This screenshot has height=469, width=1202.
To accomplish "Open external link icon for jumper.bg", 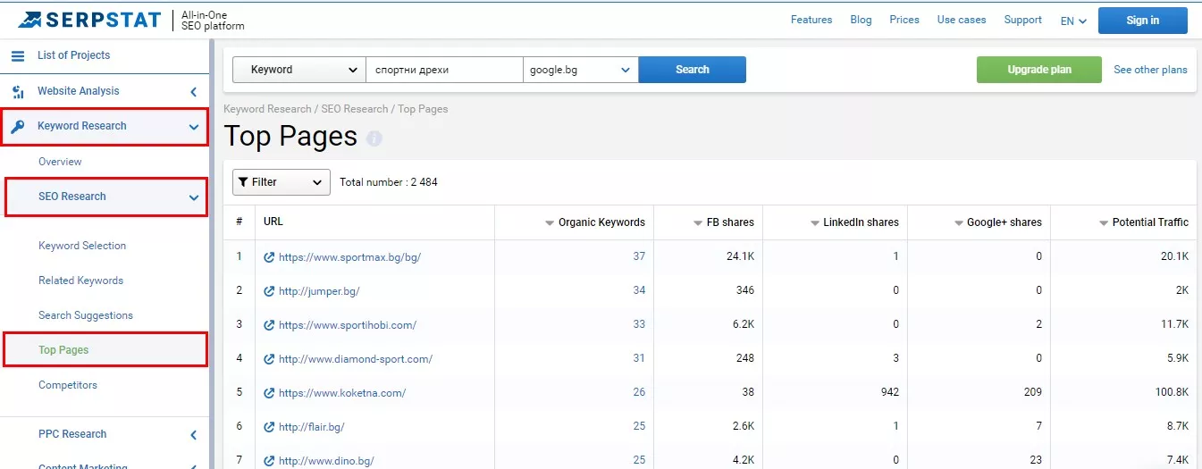I will (x=269, y=291).
